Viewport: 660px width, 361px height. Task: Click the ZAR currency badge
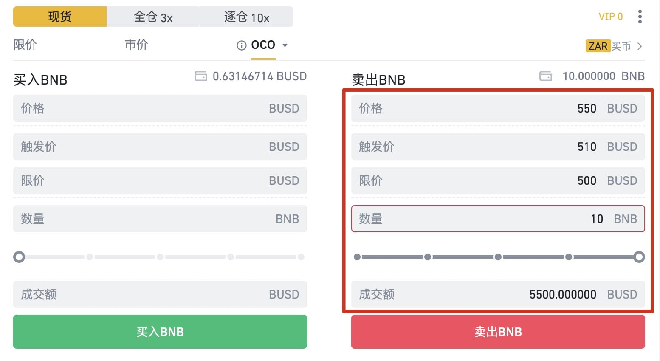click(598, 46)
